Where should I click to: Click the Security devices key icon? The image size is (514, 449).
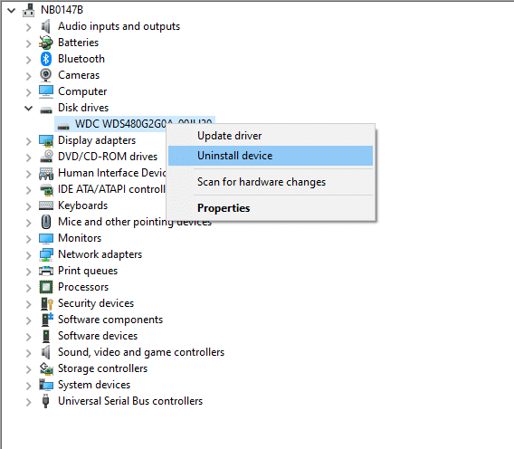click(x=46, y=303)
